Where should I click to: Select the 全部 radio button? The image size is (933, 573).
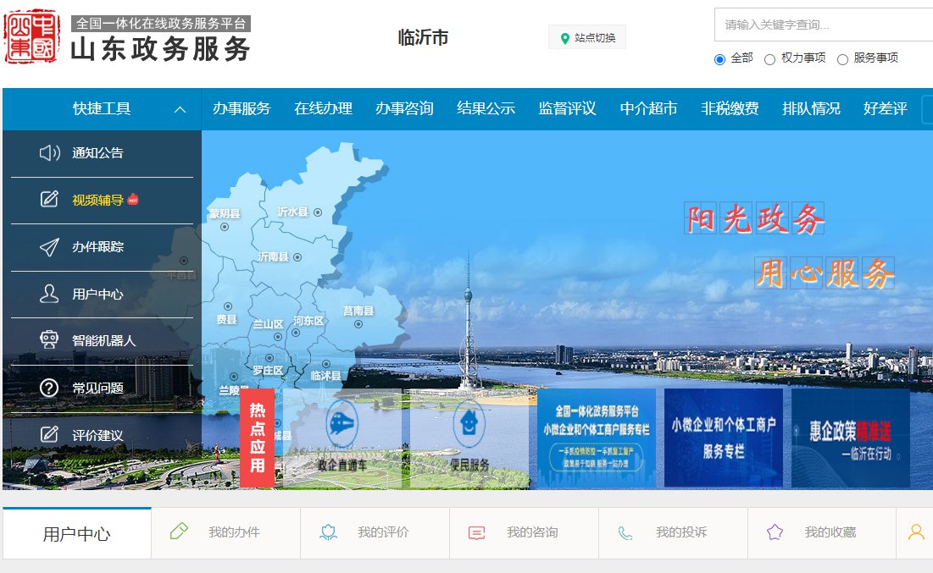pyautogui.click(x=719, y=59)
